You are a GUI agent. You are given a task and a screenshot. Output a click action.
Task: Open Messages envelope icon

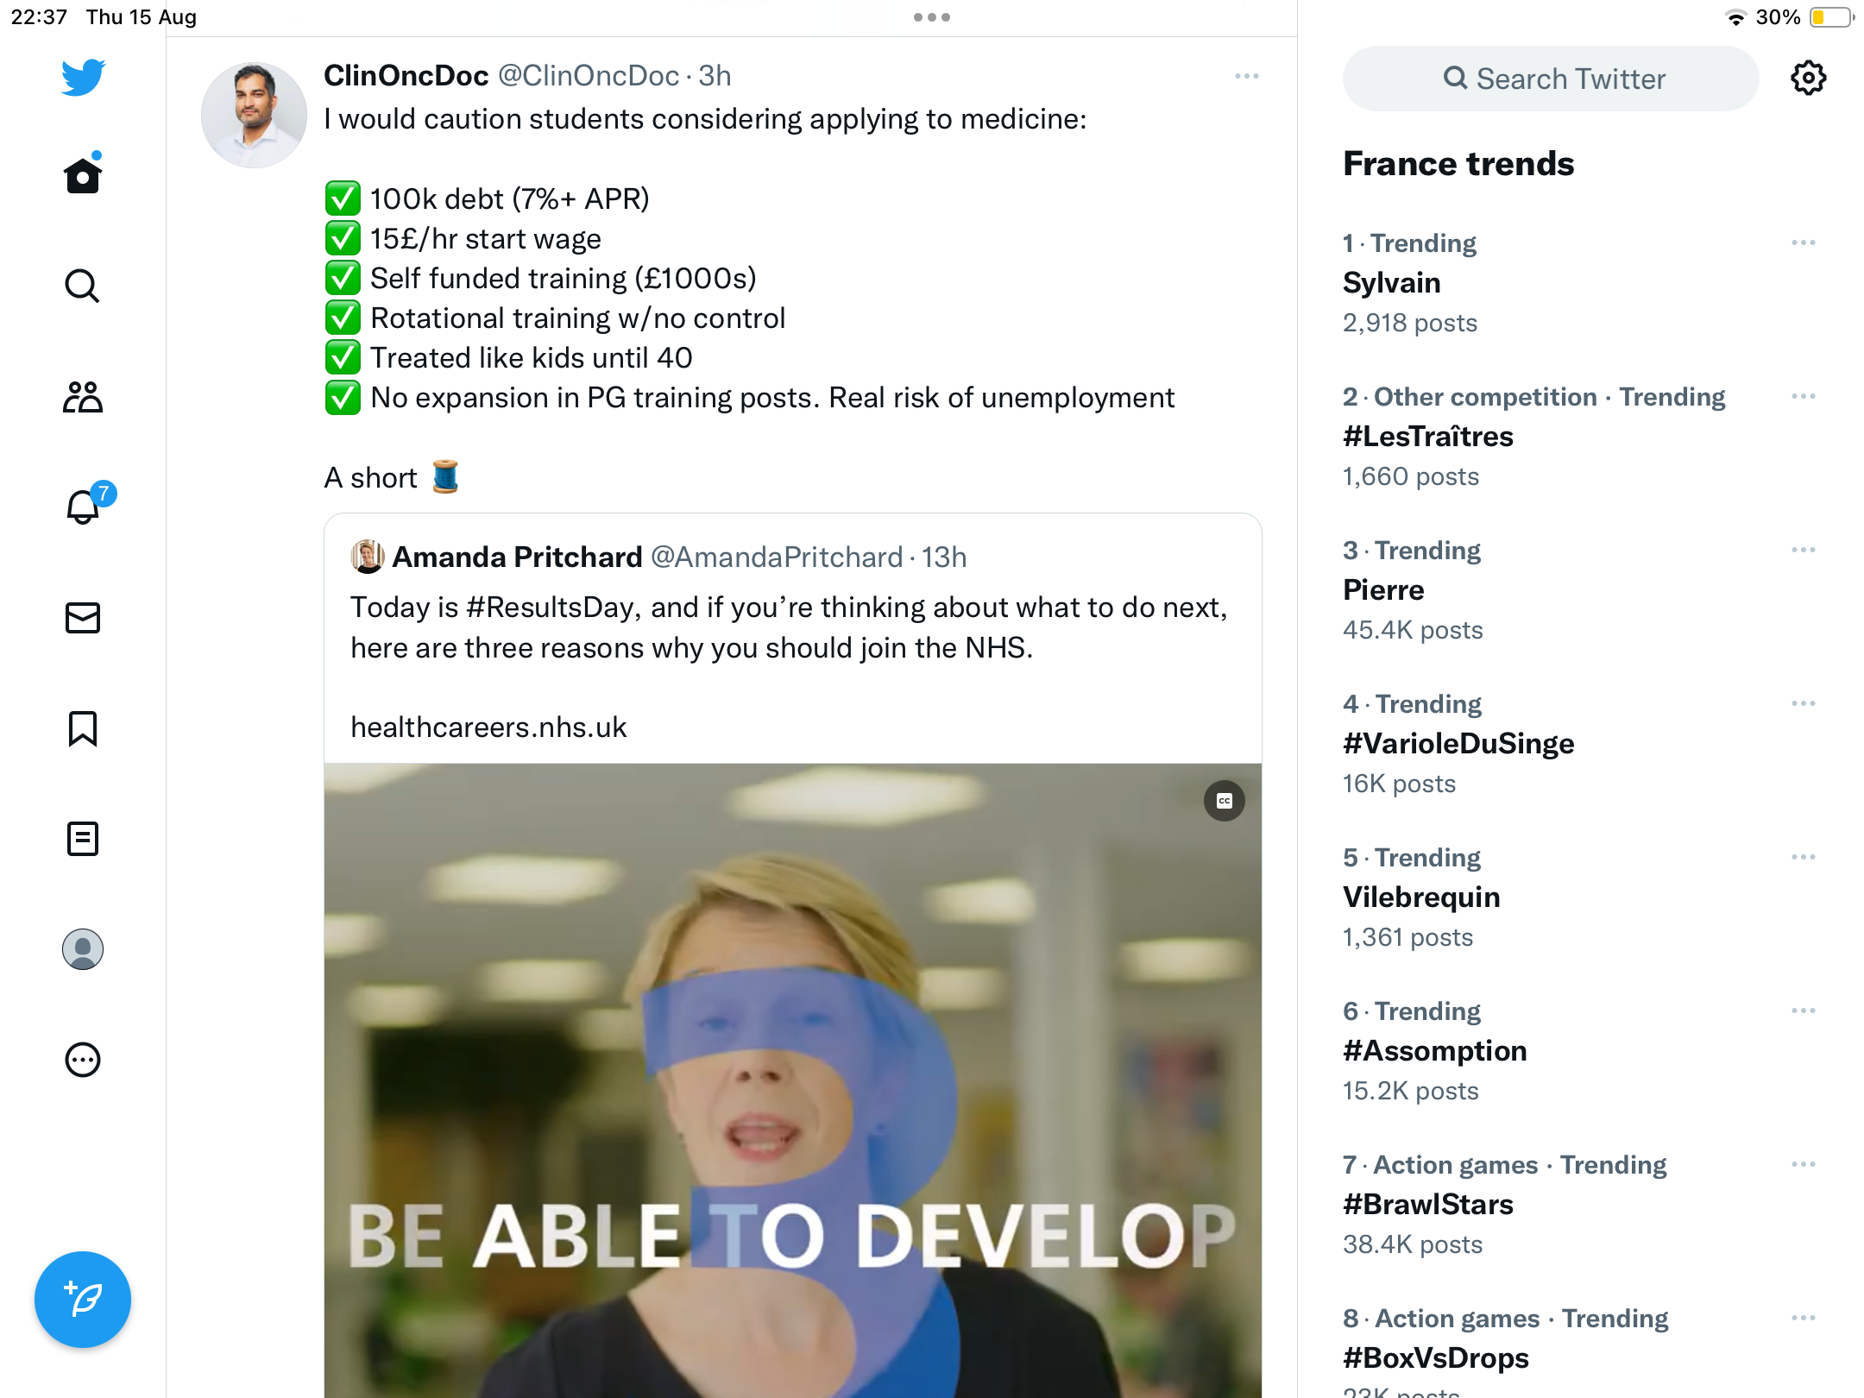[83, 618]
